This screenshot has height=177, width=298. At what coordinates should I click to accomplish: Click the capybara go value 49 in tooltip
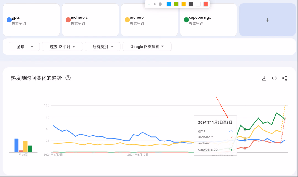point(230,149)
